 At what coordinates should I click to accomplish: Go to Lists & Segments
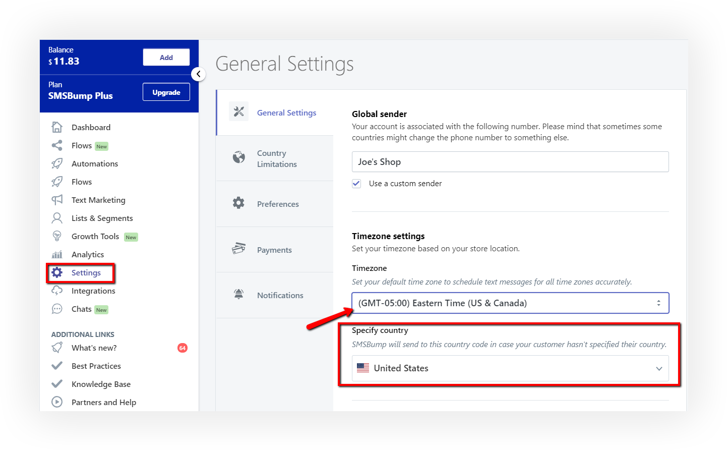pyautogui.click(x=102, y=218)
